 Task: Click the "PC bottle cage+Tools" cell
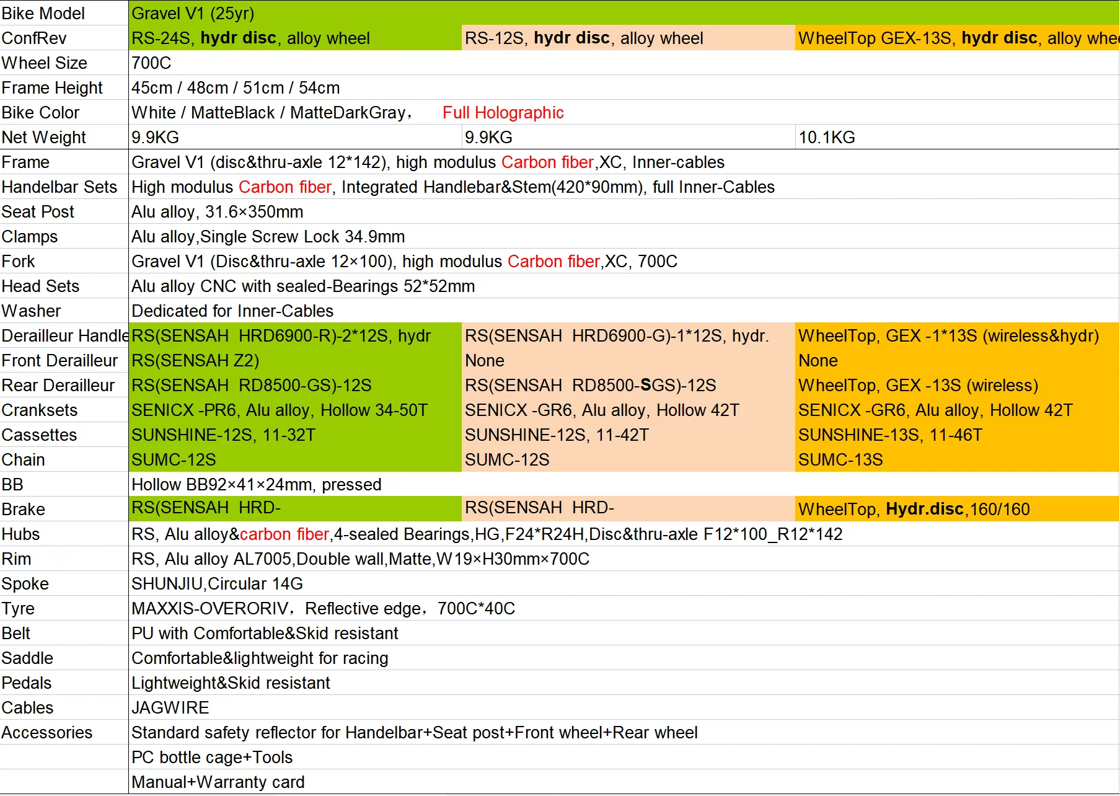point(624,757)
